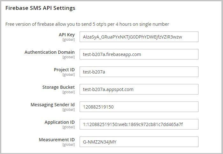Screen dimensions: 223x154
Task: Click the Application ID text box
Action: coord(139,124)
